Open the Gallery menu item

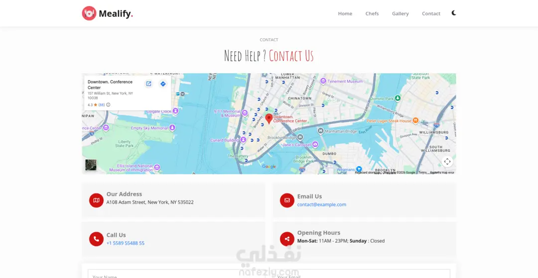tap(400, 14)
